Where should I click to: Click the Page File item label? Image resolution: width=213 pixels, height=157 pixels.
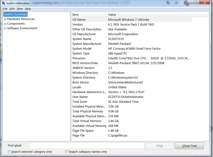pyautogui.click(x=78, y=136)
